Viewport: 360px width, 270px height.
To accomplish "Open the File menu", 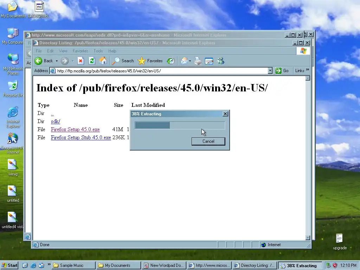I will click(x=39, y=51).
